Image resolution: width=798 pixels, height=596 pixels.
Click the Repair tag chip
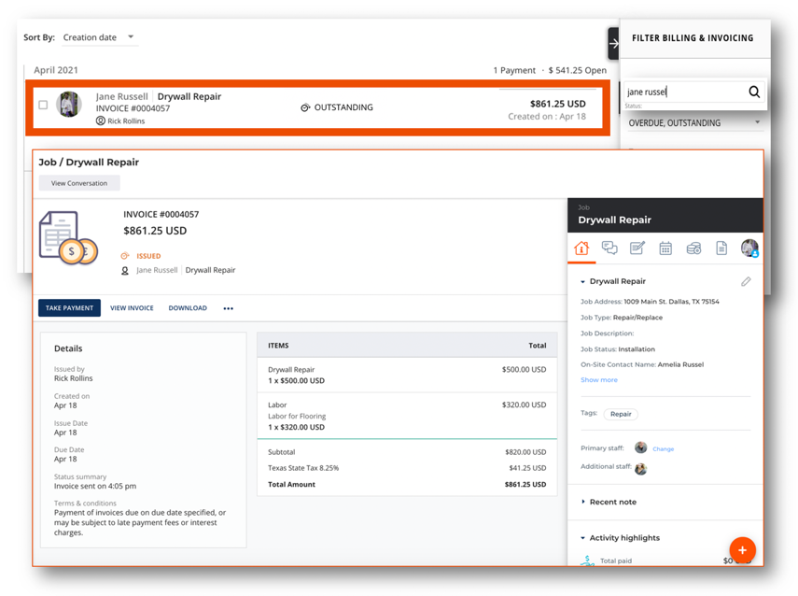[621, 414]
